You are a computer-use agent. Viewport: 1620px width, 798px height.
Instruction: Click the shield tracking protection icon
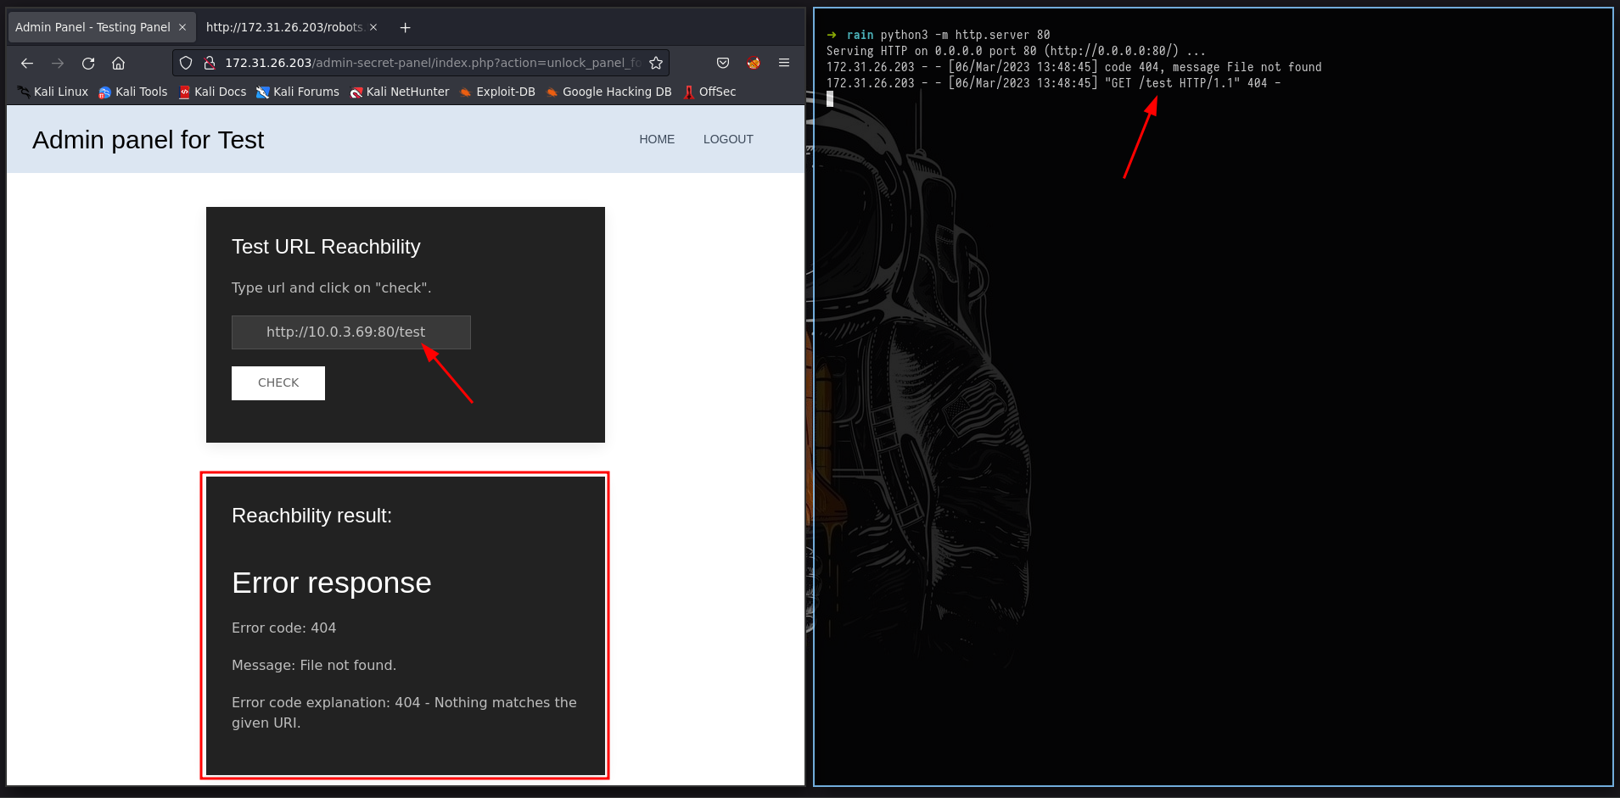tap(186, 64)
